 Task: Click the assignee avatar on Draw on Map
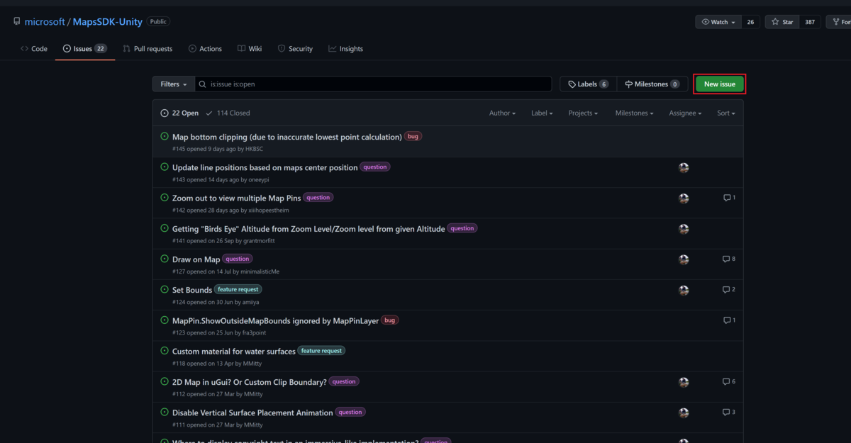pos(684,259)
